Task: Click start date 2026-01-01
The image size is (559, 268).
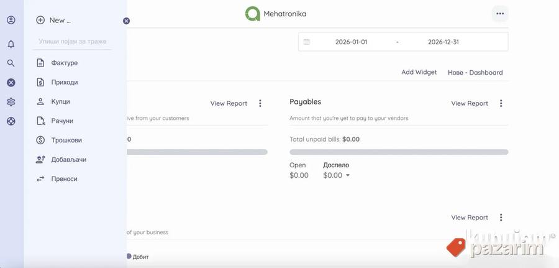Action: click(x=351, y=42)
